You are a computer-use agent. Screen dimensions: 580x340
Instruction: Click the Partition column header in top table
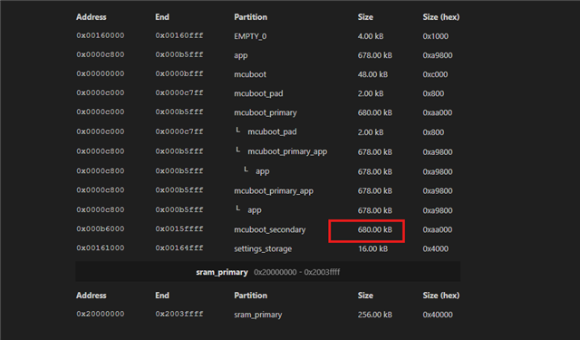[x=250, y=17]
